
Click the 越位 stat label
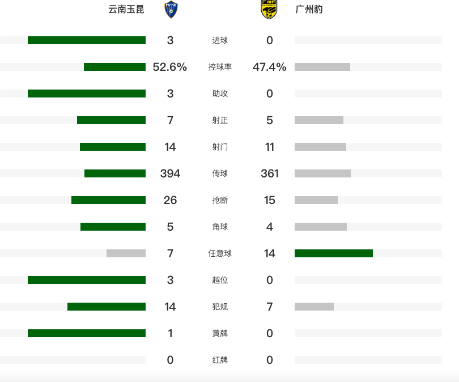point(220,280)
